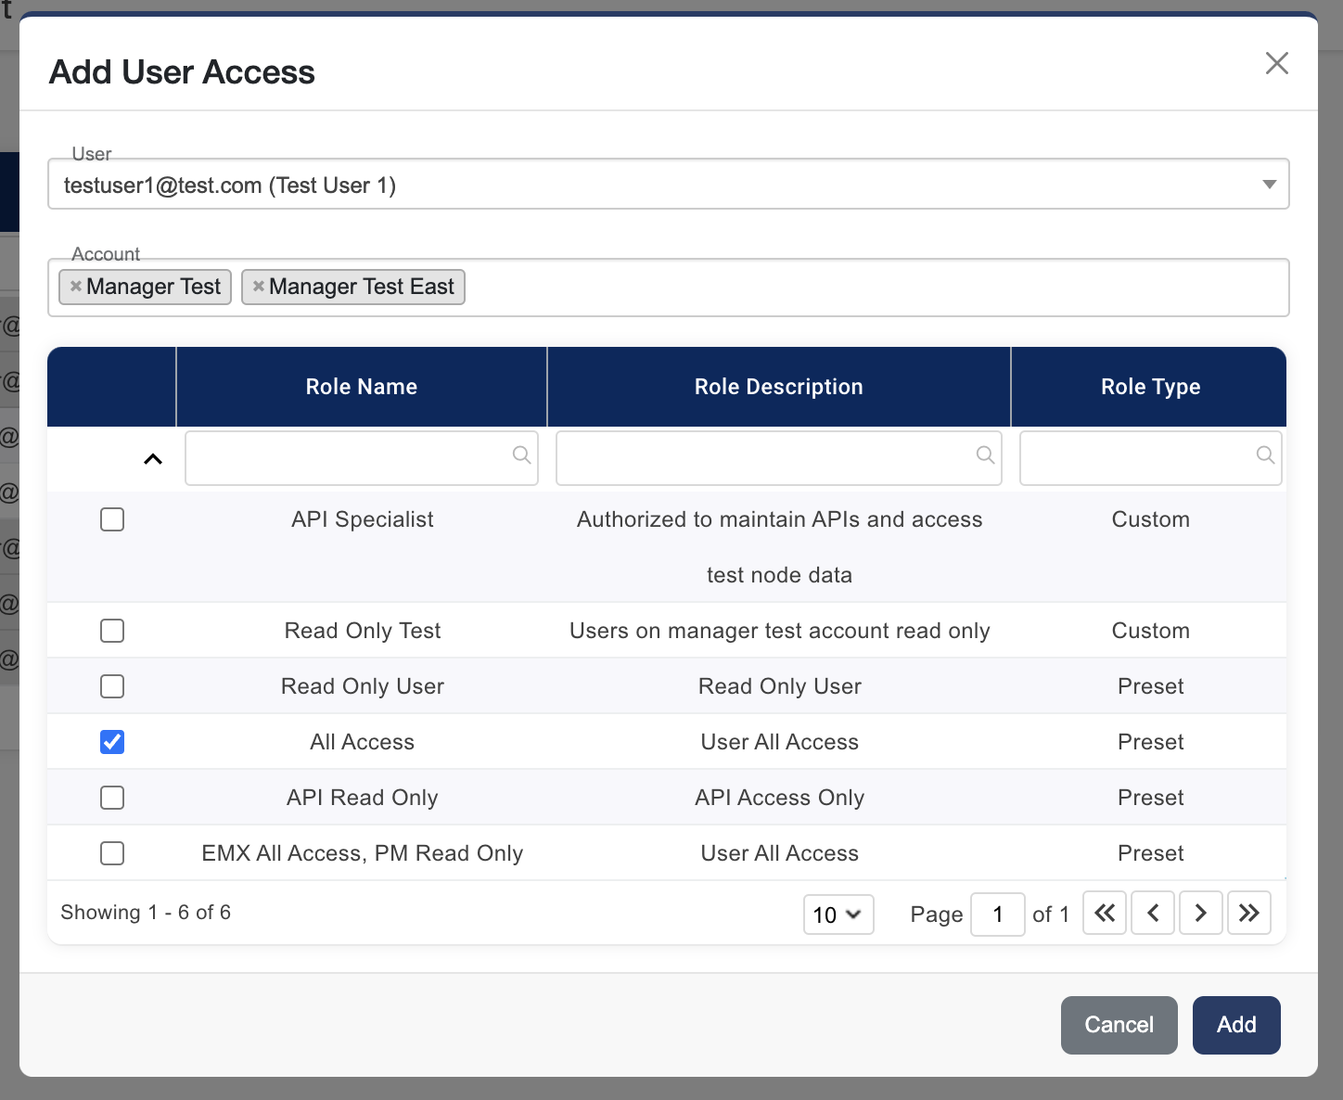Sort by the Role Name column header
The height and width of the screenshot is (1100, 1343).
point(362,387)
